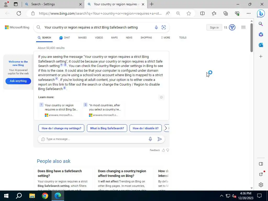Switch to the MAPS tab
Screen dimensions: 268x201
click(x=114, y=38)
